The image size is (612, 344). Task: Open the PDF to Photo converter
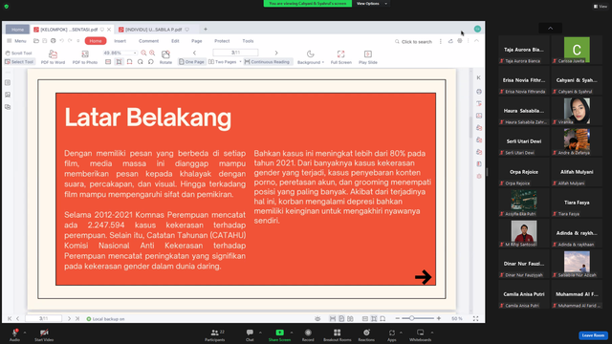click(x=85, y=57)
